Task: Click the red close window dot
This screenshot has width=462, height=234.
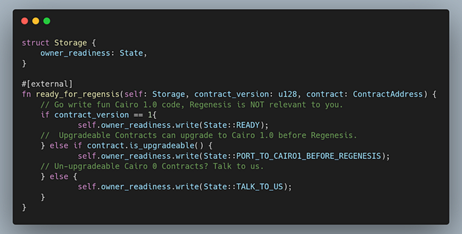Action: coord(25,21)
